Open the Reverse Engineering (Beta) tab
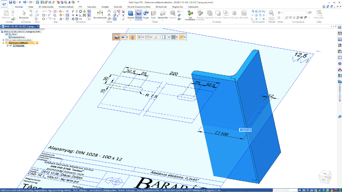Viewport: 342px width, 192px height. pyautogui.click(x=139, y=7)
